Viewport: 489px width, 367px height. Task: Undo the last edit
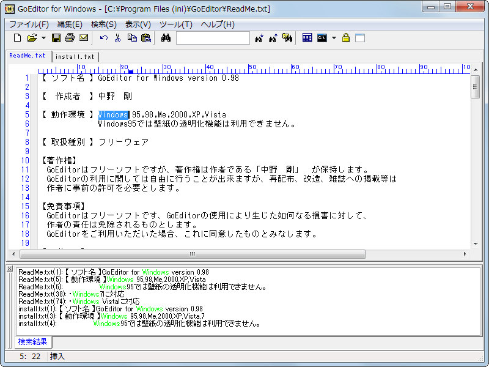coord(103,38)
